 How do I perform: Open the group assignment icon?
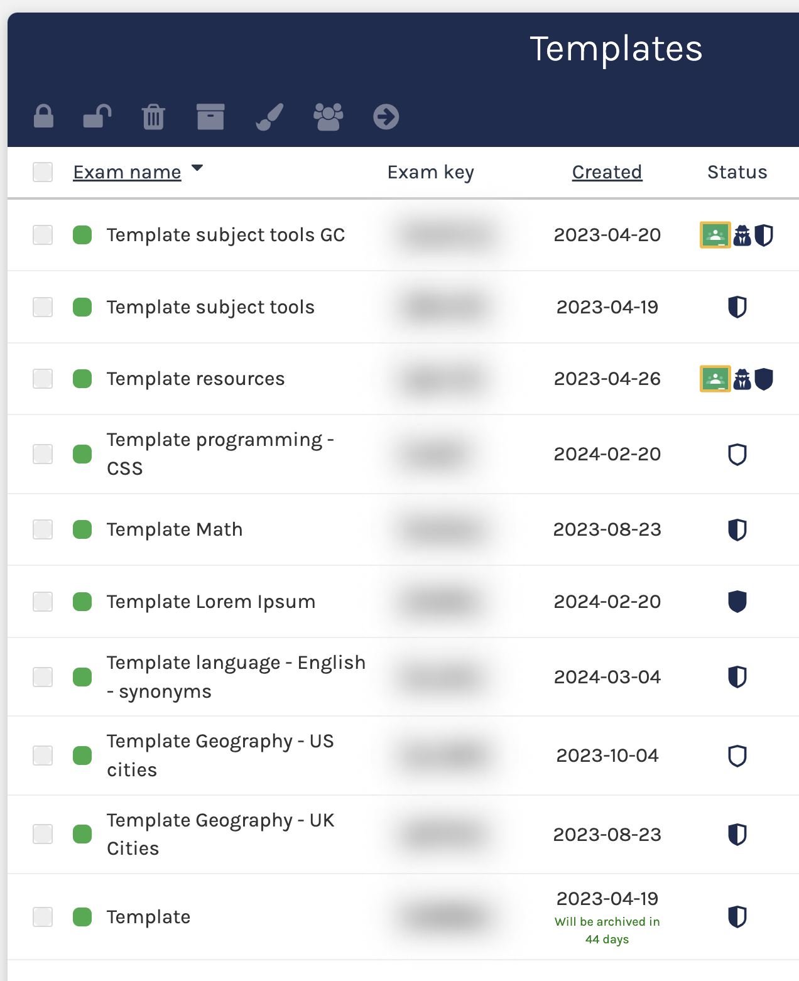(327, 116)
